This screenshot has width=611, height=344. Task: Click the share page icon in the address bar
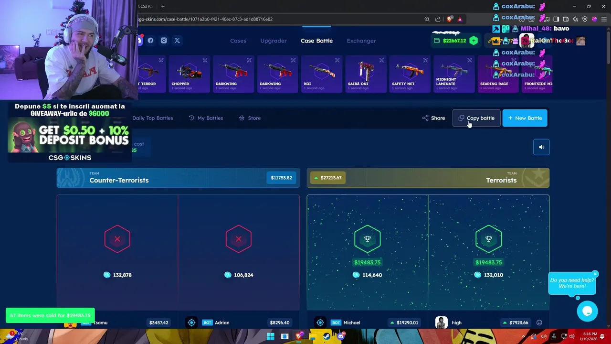click(x=438, y=19)
